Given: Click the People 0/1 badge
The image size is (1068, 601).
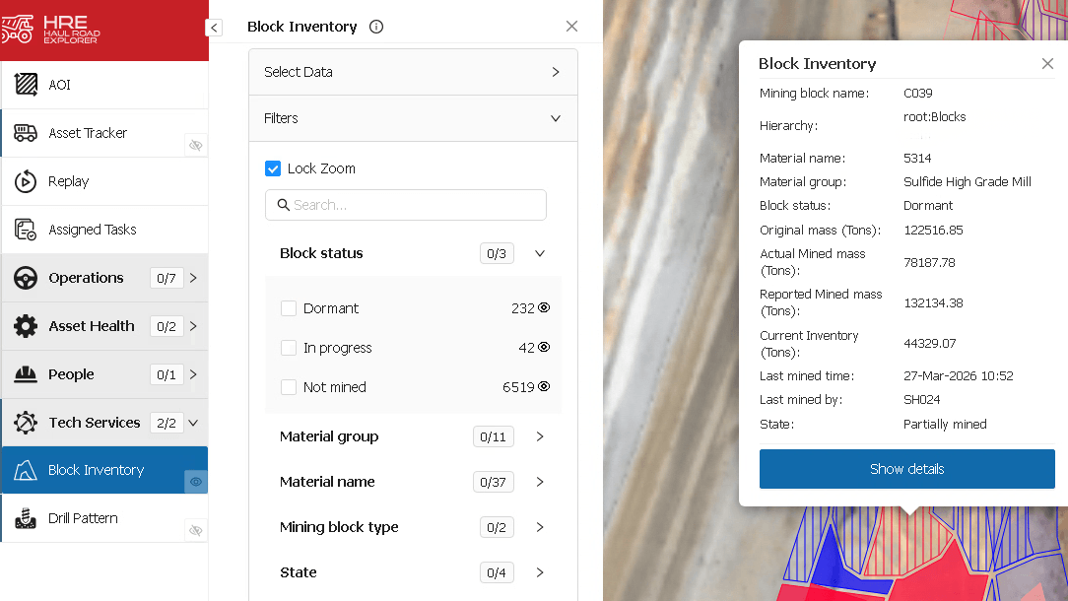Looking at the screenshot, I should coord(167,374).
